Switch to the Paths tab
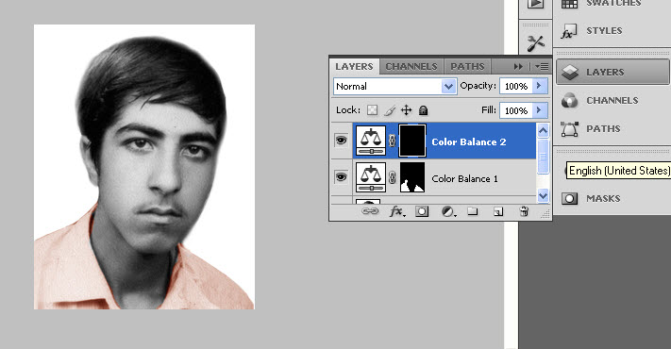The image size is (671, 349). tap(467, 67)
